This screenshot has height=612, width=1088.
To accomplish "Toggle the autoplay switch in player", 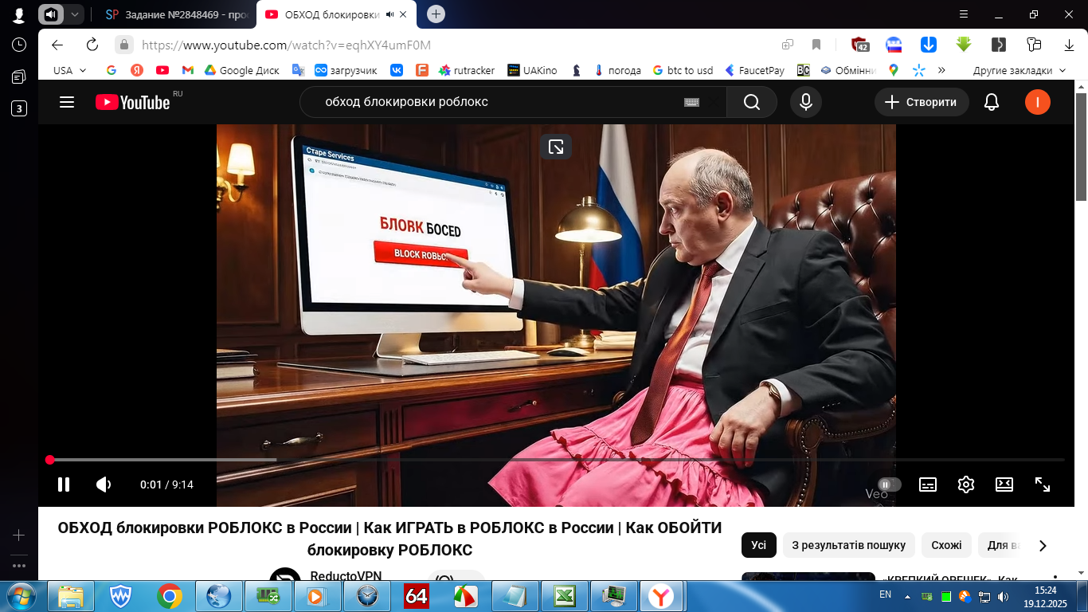I will point(889,484).
